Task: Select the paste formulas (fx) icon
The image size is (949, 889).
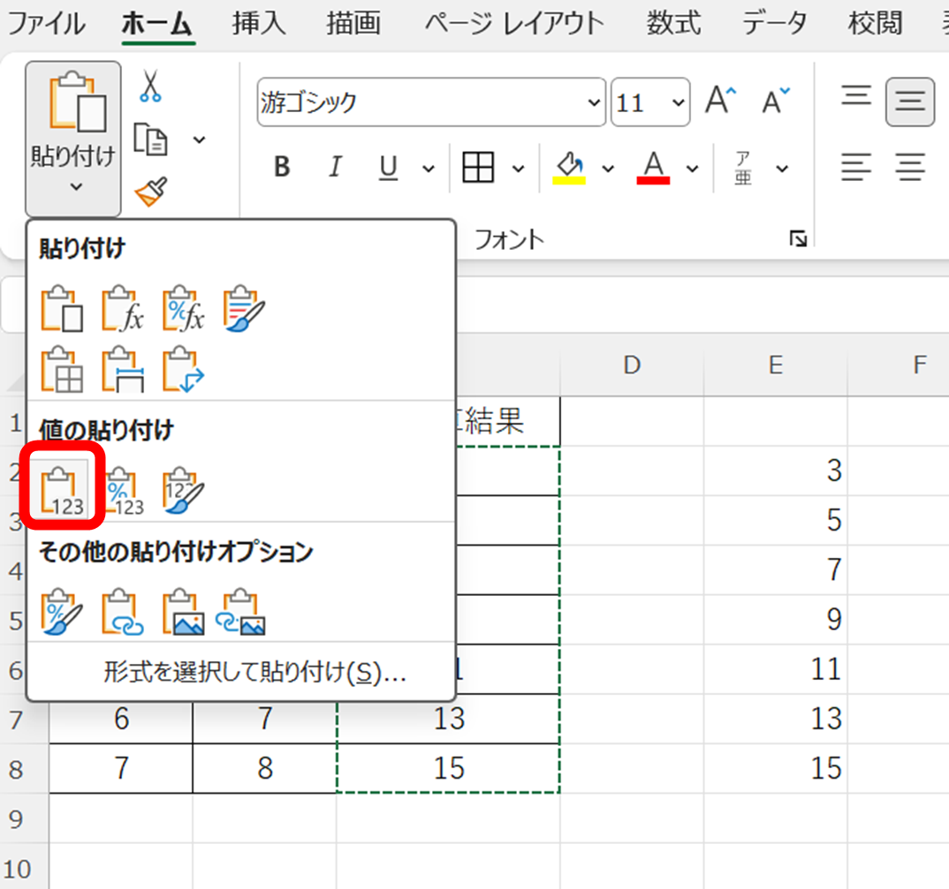Action: coord(123,309)
